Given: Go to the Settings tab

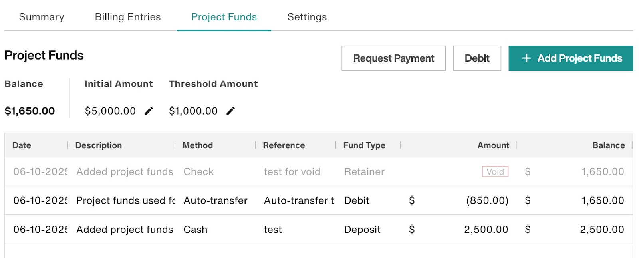Looking at the screenshot, I should tap(307, 17).
